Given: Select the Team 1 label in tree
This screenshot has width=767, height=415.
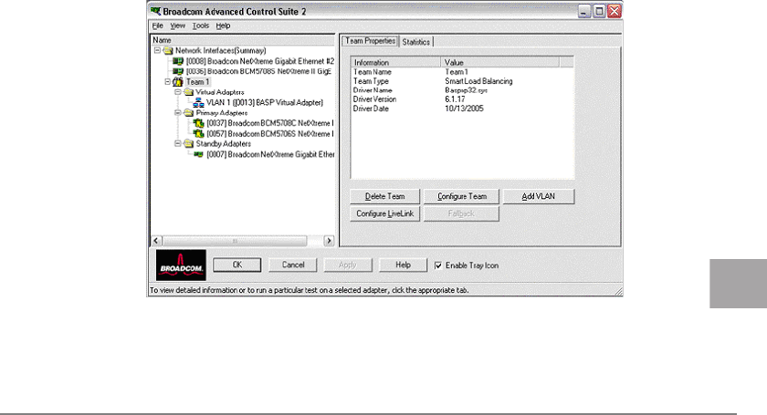Looking at the screenshot, I should (x=197, y=82).
